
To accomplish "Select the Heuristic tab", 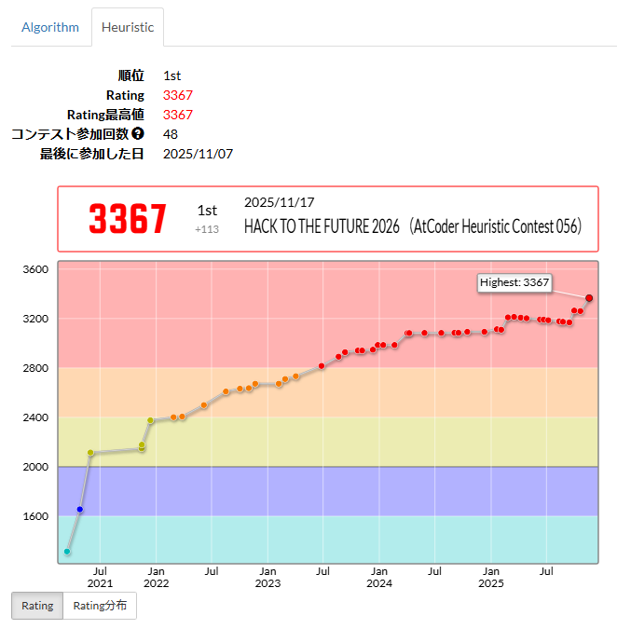I will [128, 27].
